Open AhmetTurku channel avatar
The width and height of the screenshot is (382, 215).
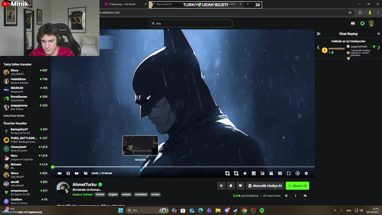point(63,188)
